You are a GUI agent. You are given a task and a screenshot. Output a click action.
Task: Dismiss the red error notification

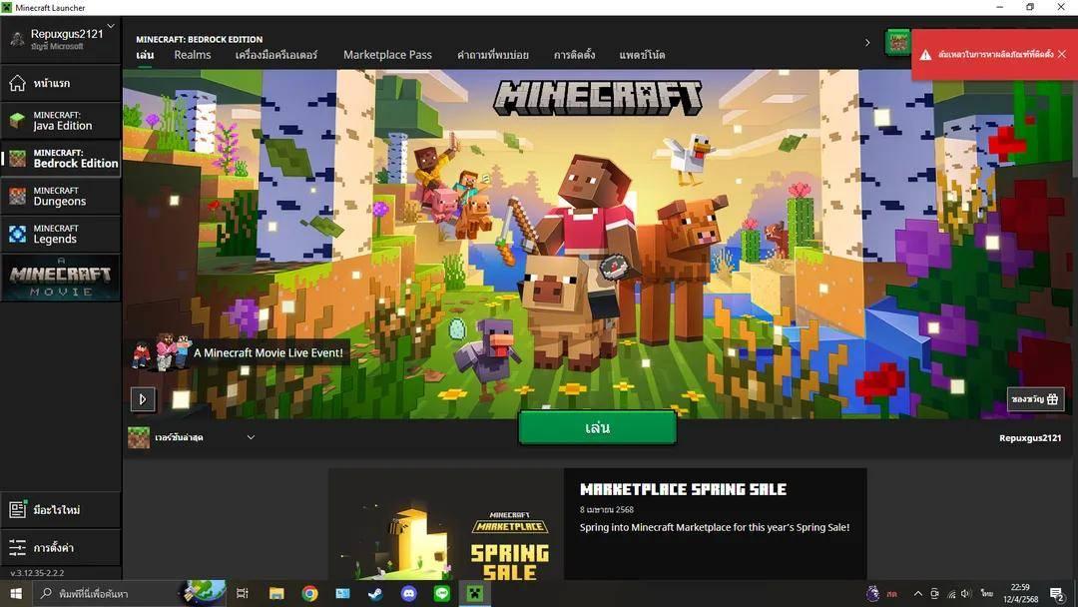(x=1062, y=54)
